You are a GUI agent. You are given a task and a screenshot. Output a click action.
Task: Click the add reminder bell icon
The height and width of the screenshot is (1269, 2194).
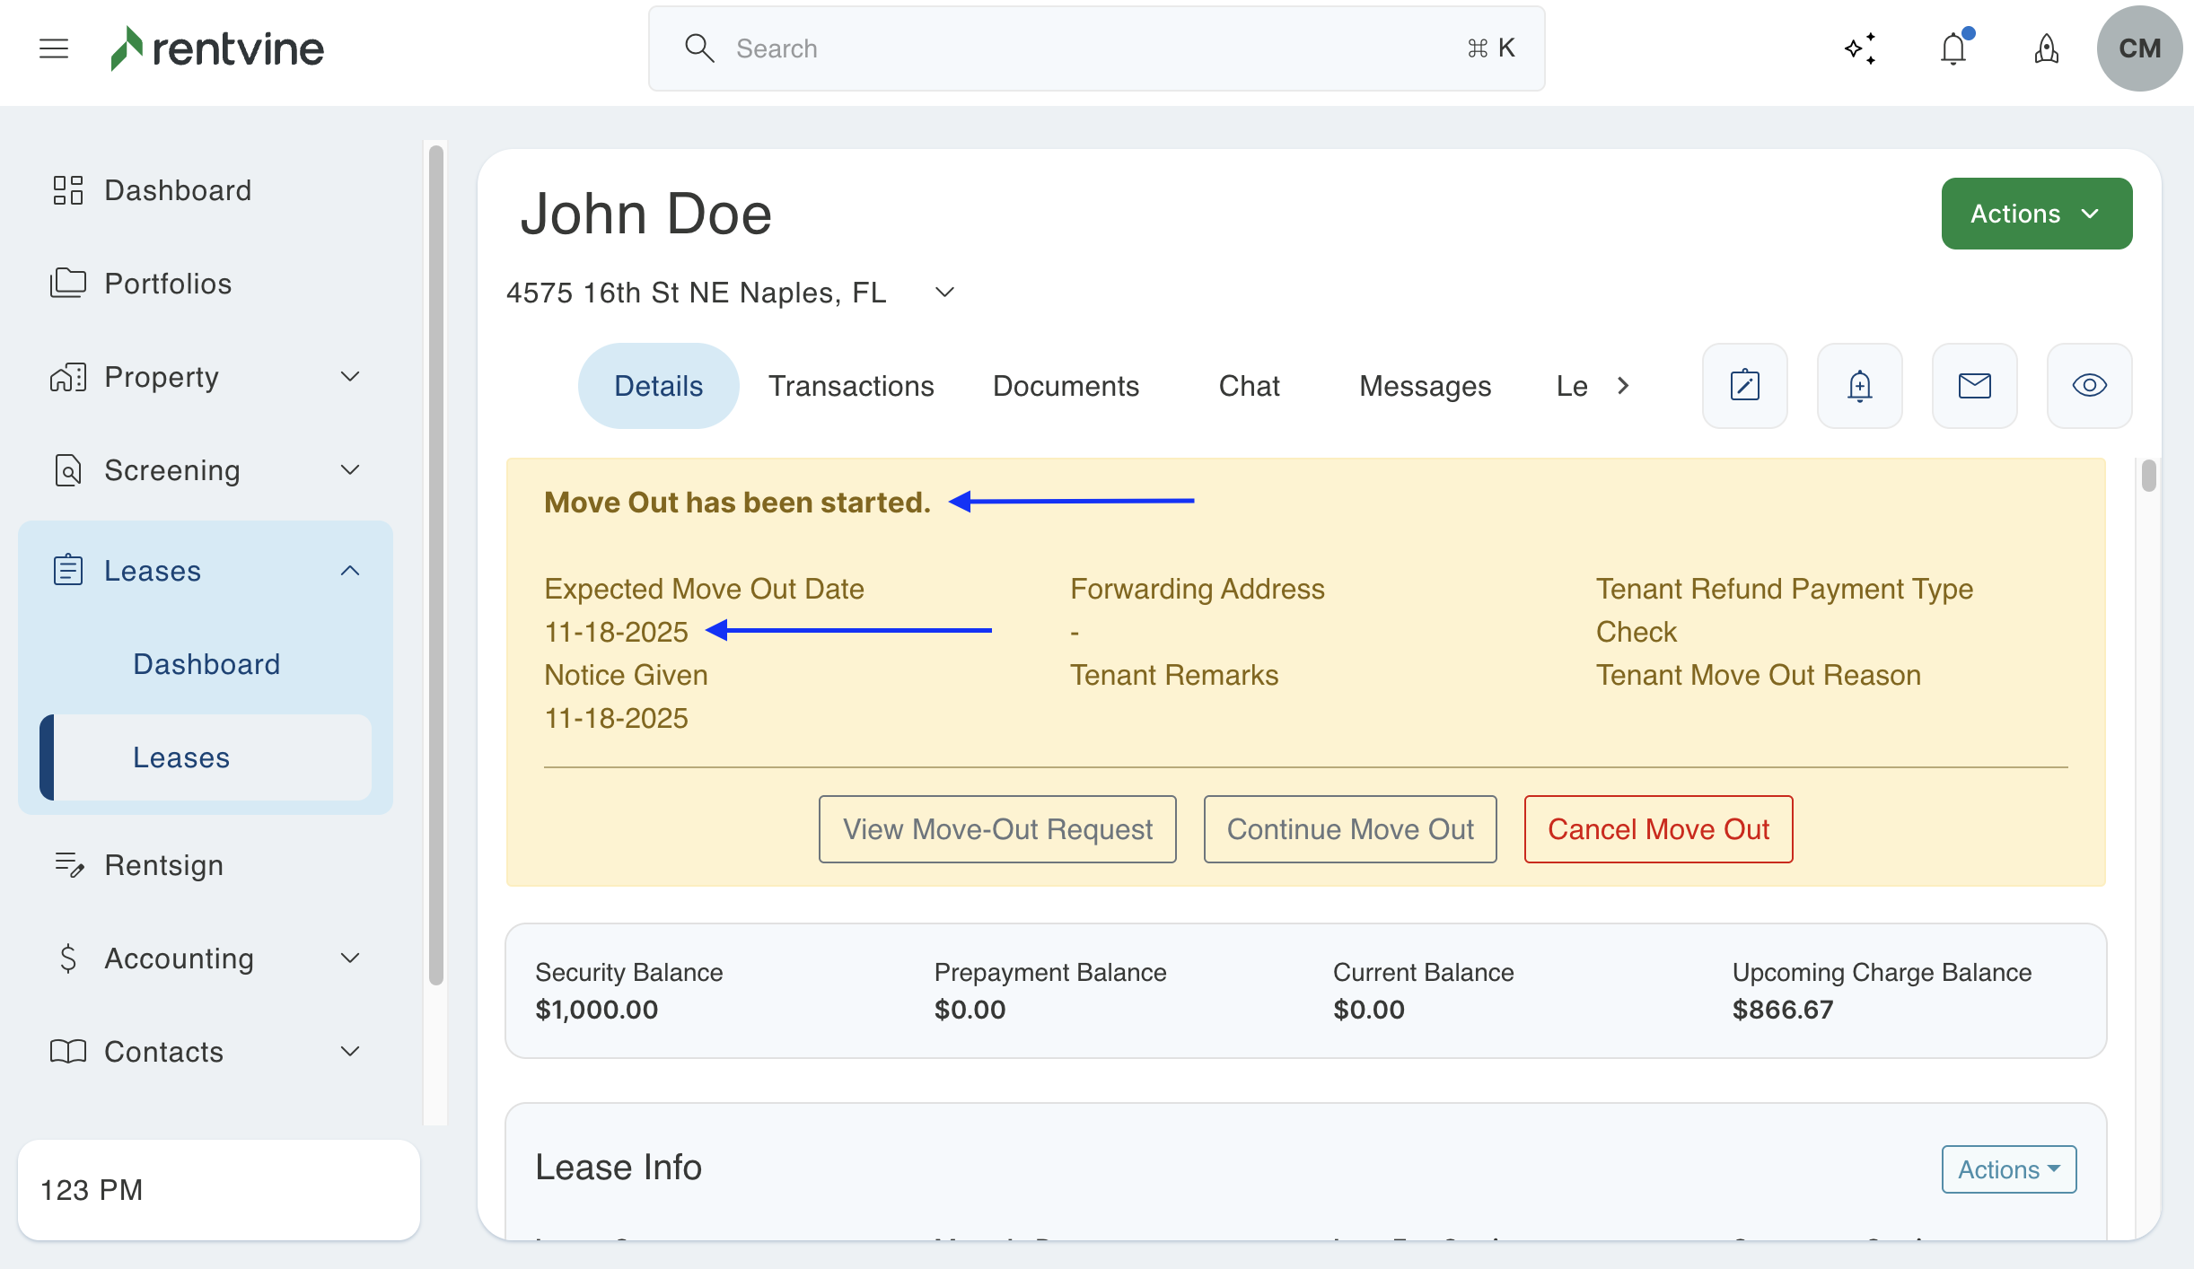click(1859, 386)
